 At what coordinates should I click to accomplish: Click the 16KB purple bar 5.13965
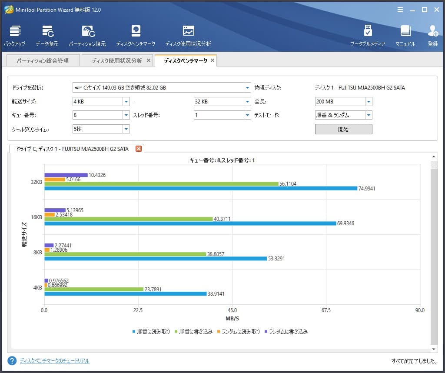(55, 210)
